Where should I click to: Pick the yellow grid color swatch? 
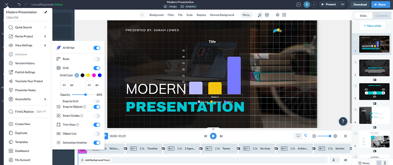[x=88, y=75]
